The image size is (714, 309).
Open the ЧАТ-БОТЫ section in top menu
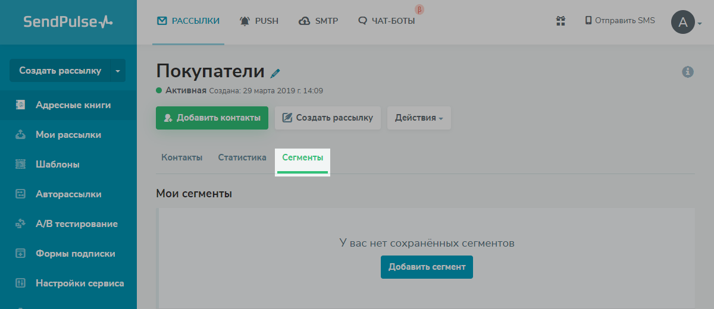pos(387,21)
